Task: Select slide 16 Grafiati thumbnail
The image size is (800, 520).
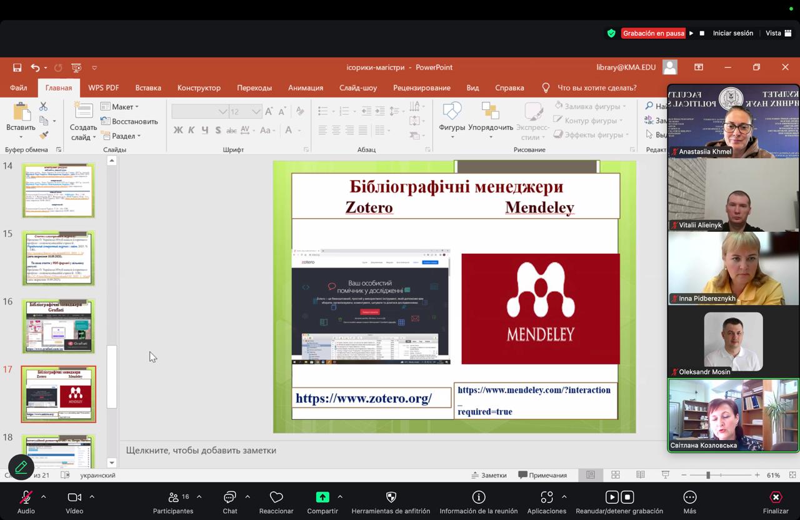Action: [x=59, y=326]
